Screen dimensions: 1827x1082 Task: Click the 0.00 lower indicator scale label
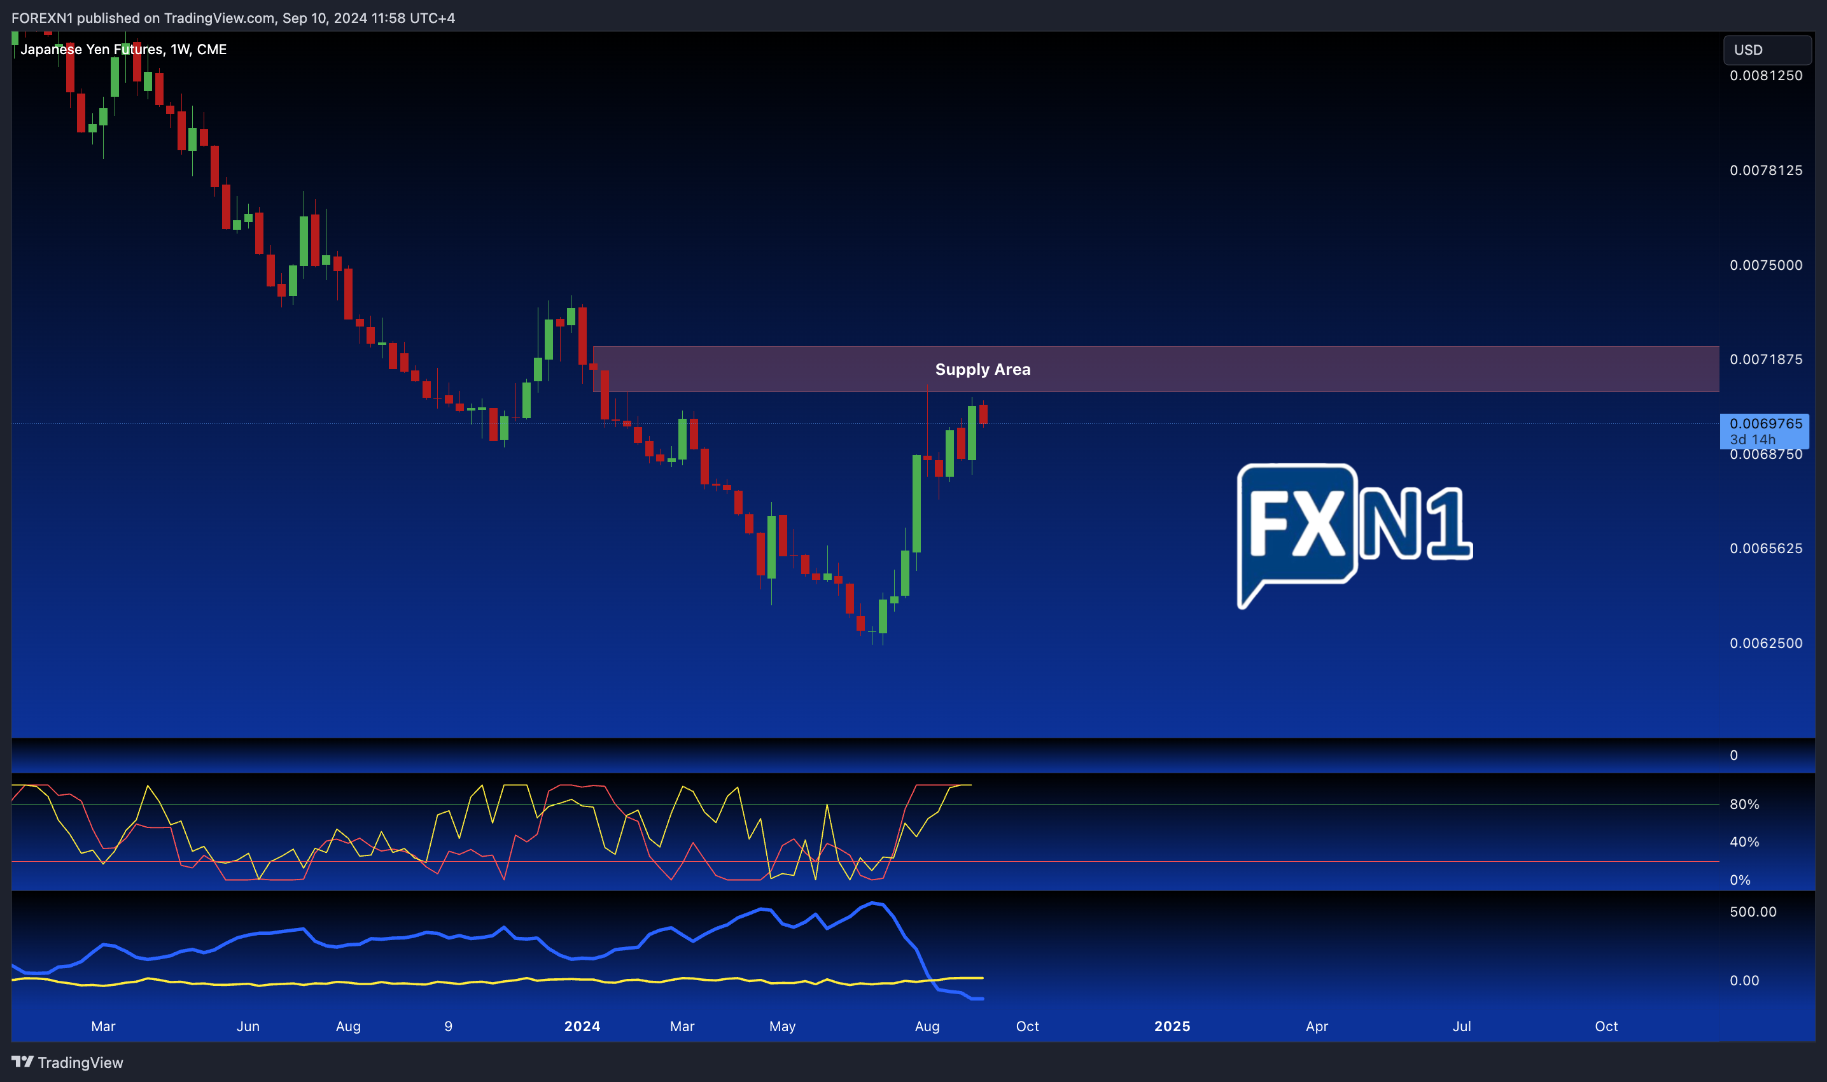[1744, 981]
